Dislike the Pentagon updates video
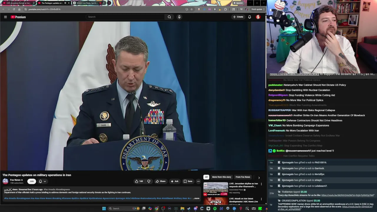Viewport: 377px width, 212px height. pyautogui.click(x=149, y=181)
